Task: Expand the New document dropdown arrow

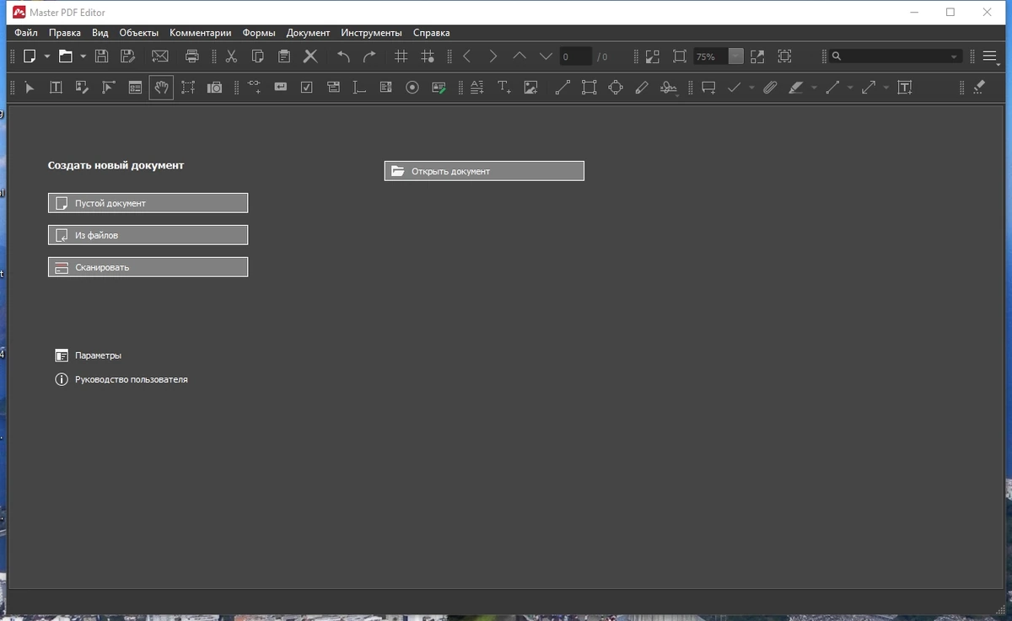Action: (x=47, y=56)
